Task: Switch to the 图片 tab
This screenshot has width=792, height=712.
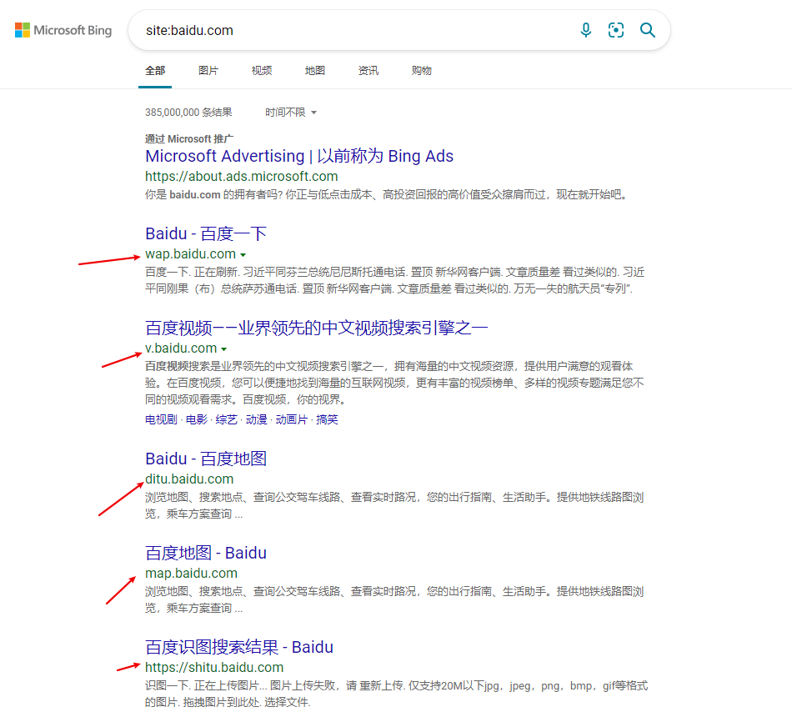Action: point(208,71)
